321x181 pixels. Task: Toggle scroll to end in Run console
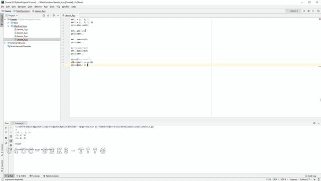click(x=11, y=141)
